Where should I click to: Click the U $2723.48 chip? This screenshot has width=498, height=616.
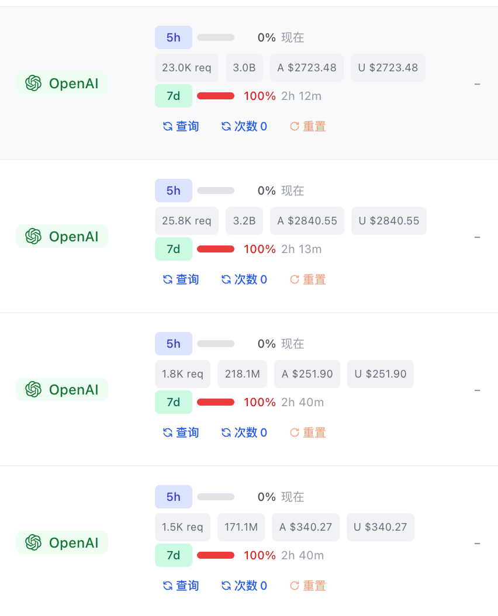[388, 68]
